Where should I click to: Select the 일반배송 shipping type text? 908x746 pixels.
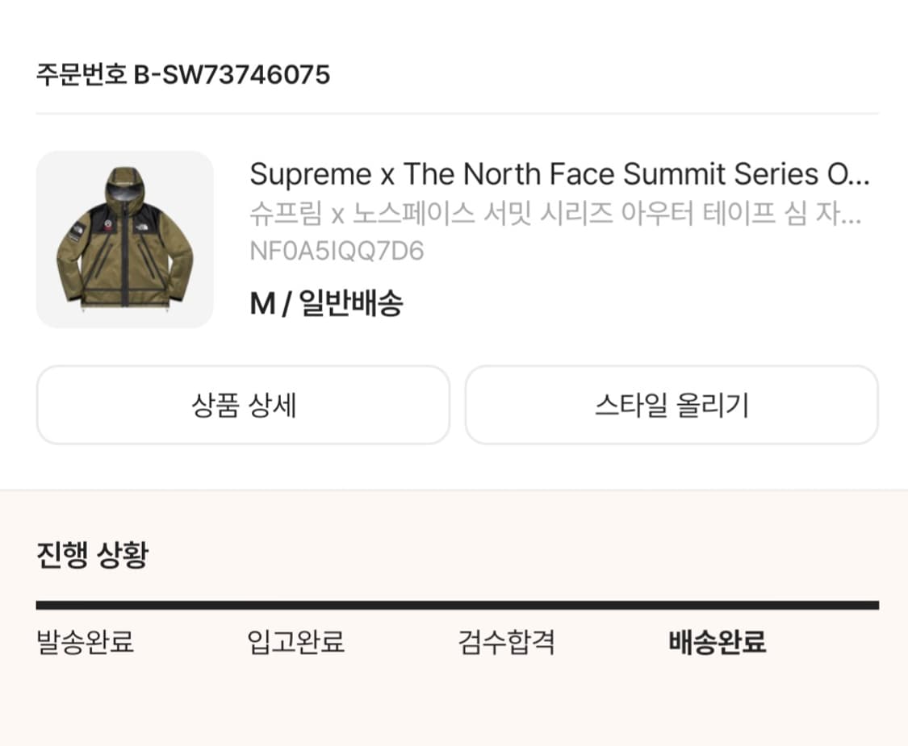pyautogui.click(x=351, y=304)
